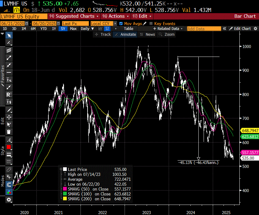Image resolution: width=259 pixels, height=215 pixels.
Task: Toggle the magnet snap mode icon
Action: click(x=9, y=185)
